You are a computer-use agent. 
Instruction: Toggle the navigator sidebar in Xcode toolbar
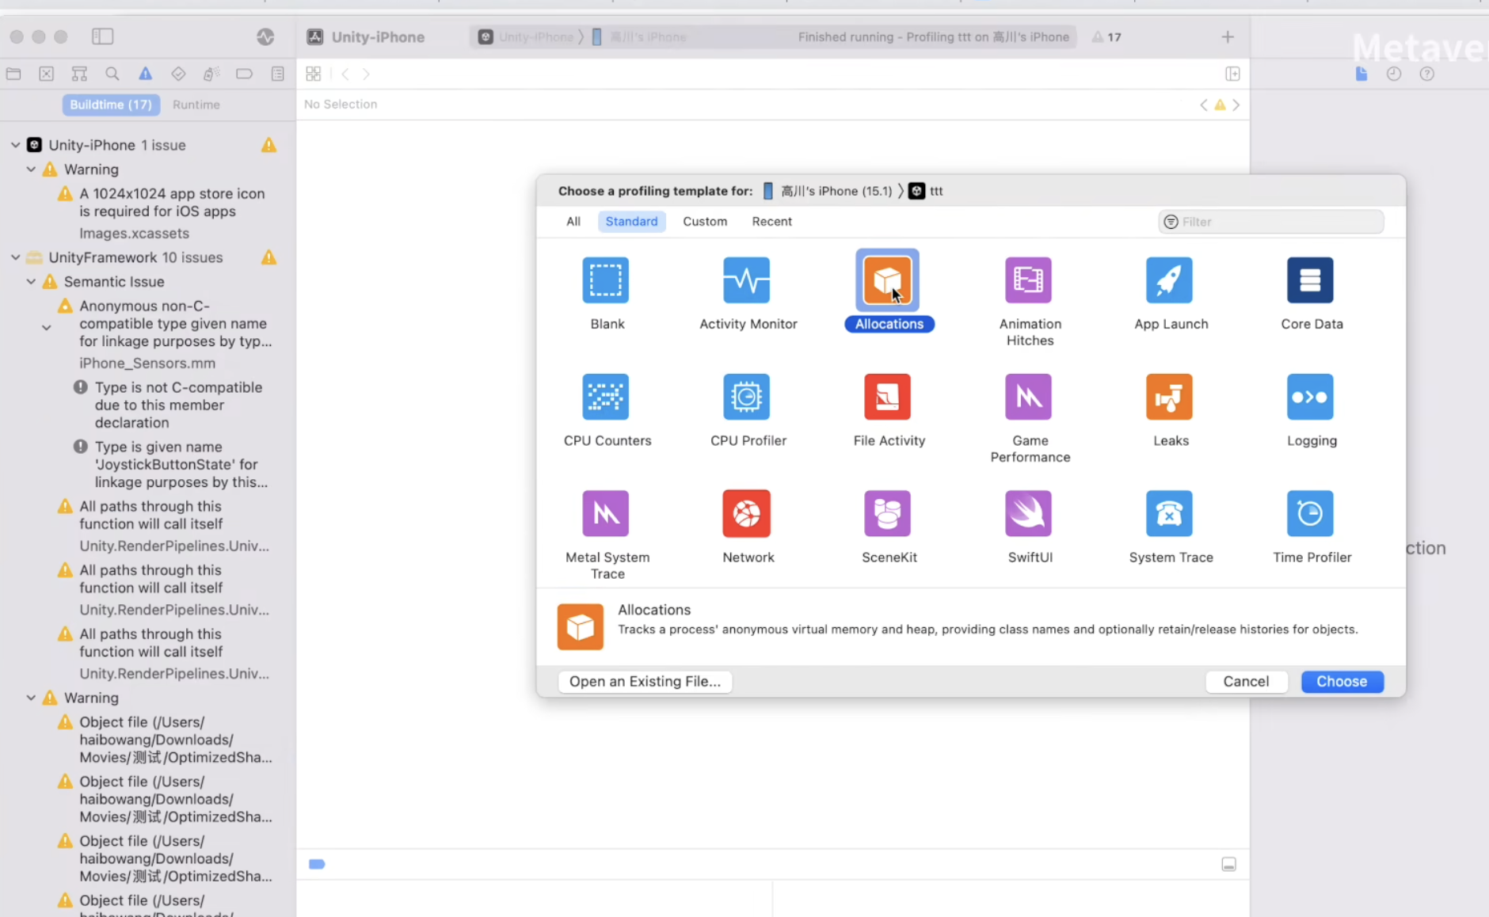click(103, 36)
